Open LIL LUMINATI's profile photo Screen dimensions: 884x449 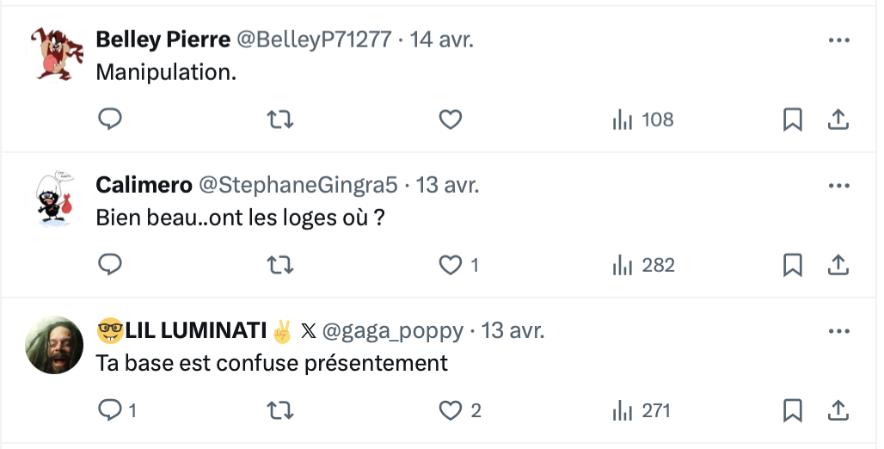click(x=54, y=345)
